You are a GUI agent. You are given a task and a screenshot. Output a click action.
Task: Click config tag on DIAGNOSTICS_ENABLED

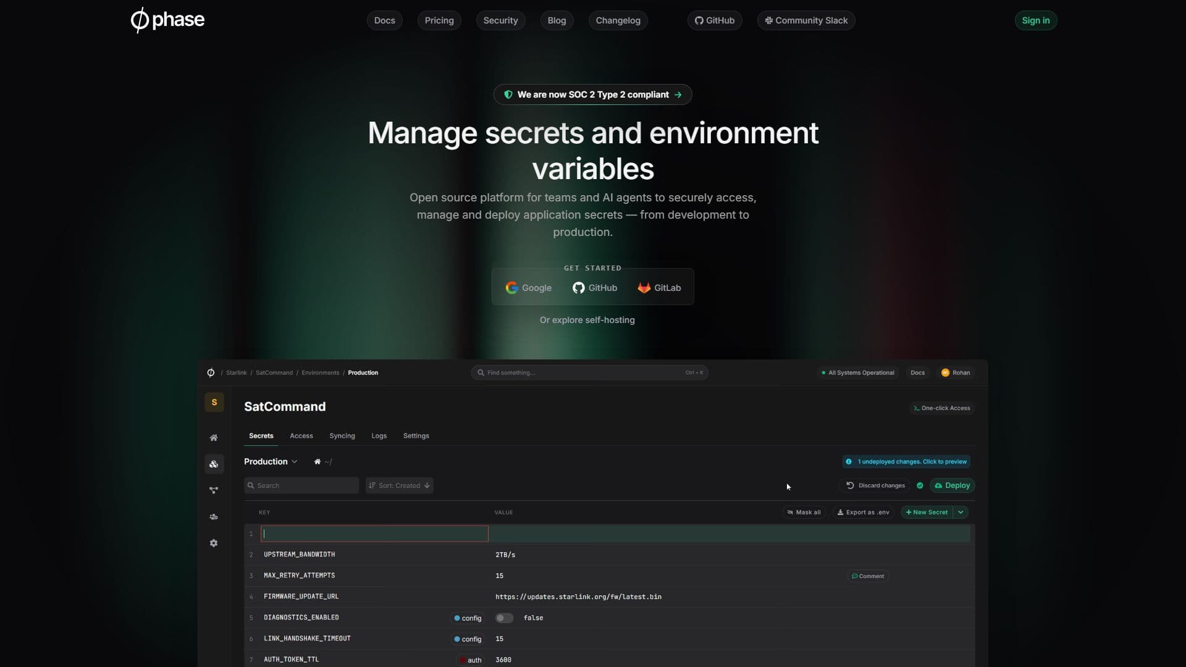coord(468,618)
